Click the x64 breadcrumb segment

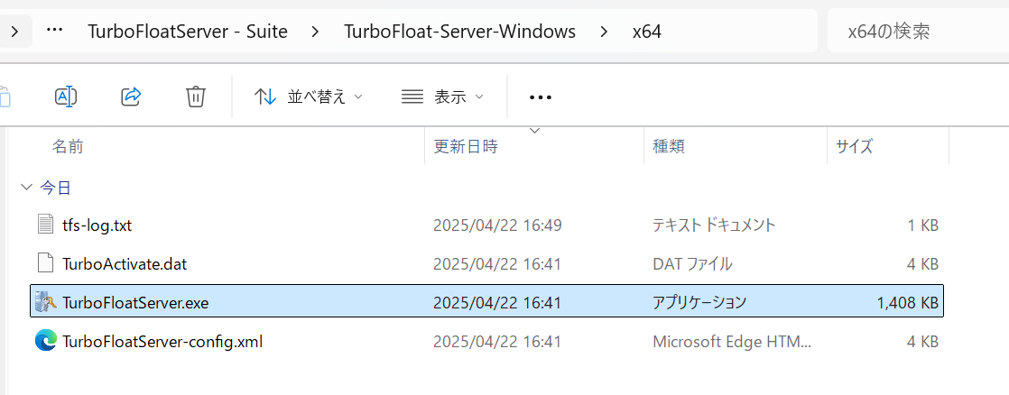[x=647, y=31]
